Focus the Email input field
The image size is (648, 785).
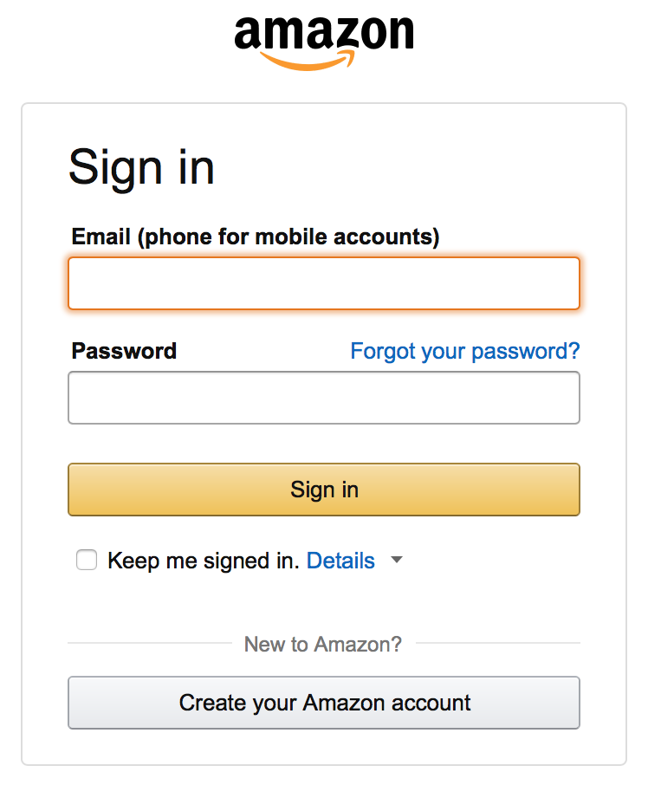click(324, 283)
